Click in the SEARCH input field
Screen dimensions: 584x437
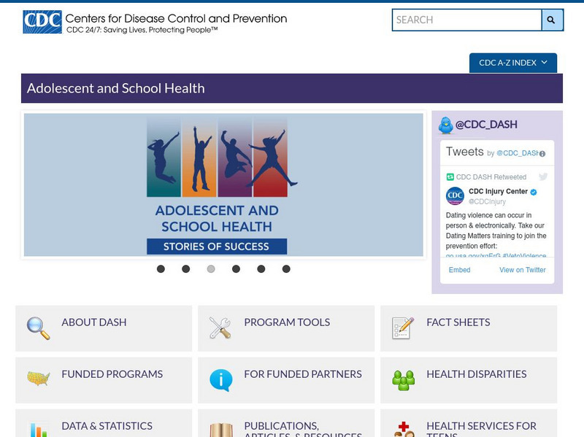point(466,20)
